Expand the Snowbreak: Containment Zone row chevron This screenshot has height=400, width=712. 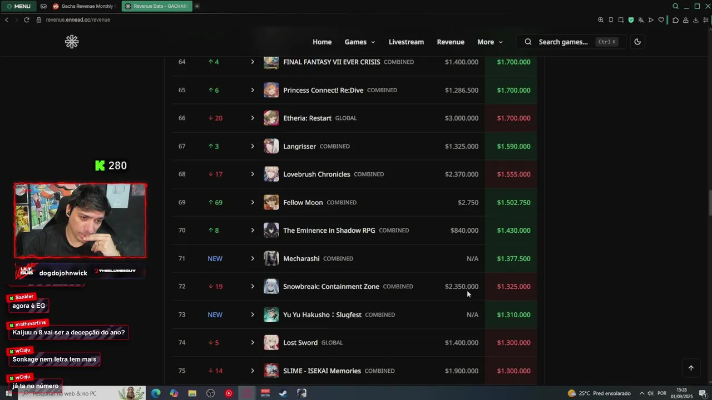[252, 286]
